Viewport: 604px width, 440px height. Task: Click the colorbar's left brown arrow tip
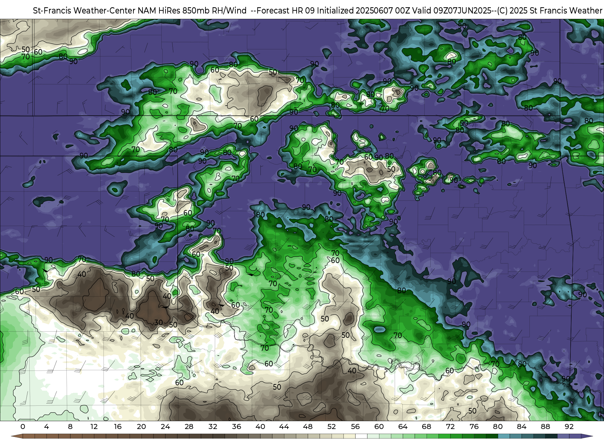click(16, 436)
